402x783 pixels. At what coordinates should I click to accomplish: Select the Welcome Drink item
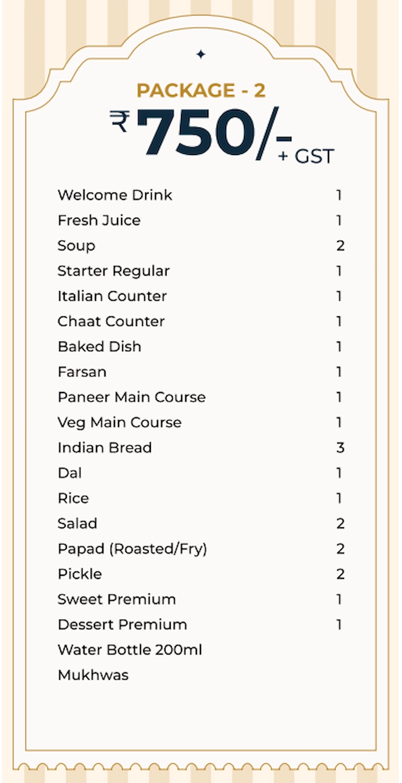(115, 195)
